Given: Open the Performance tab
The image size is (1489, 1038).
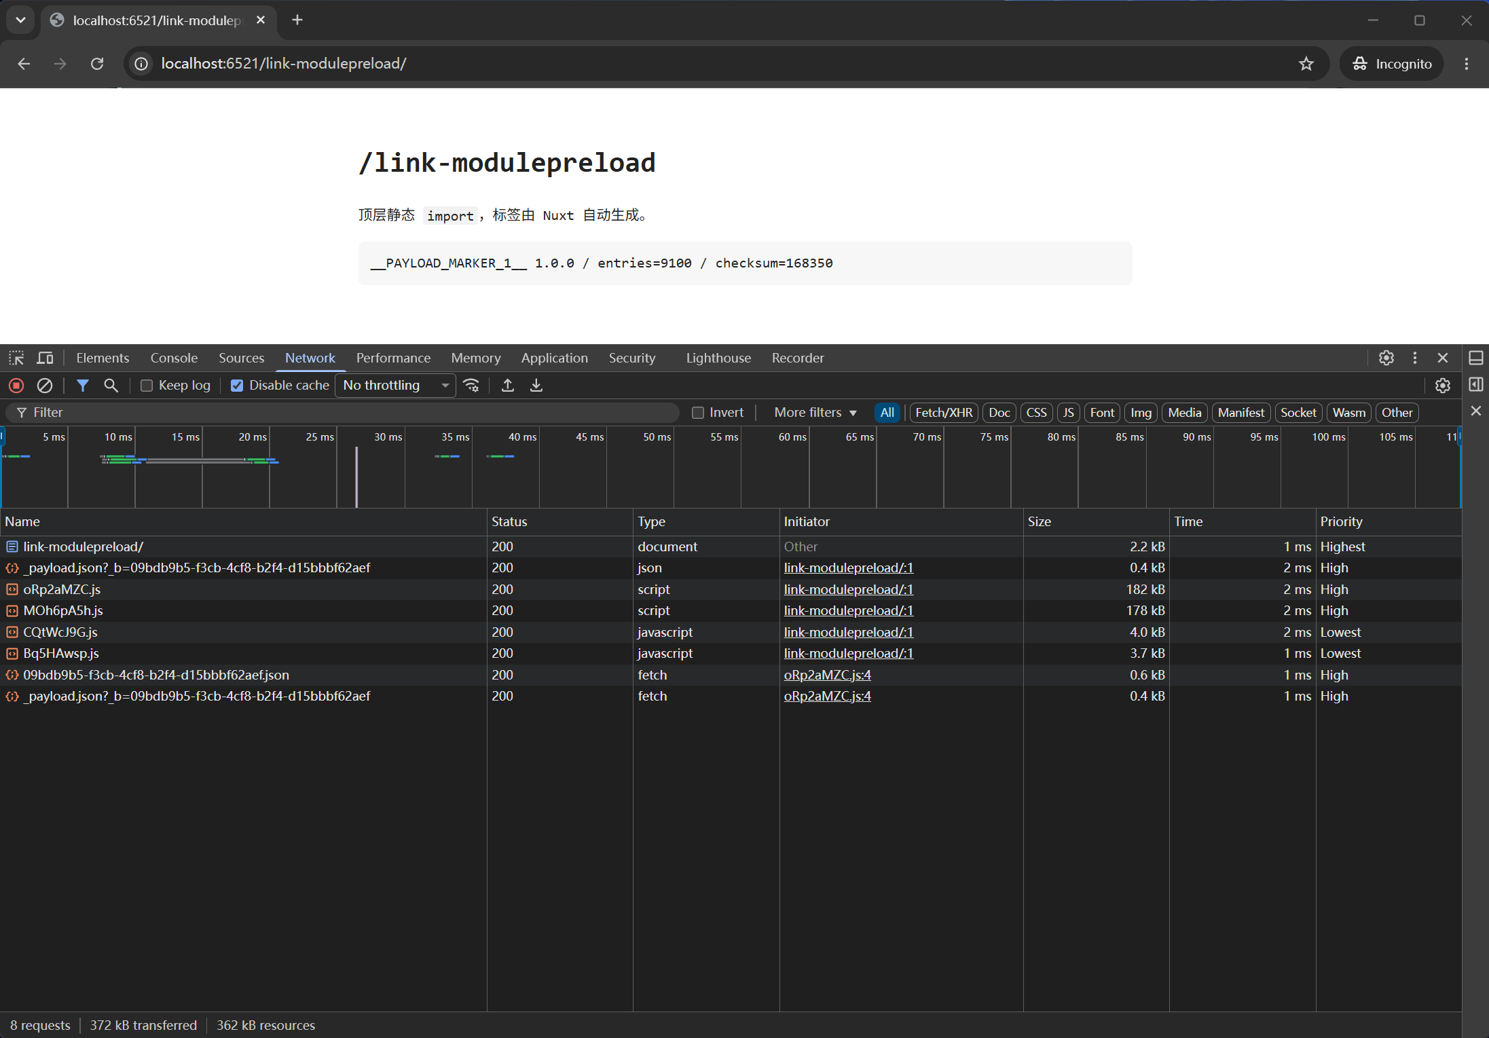Looking at the screenshot, I should (x=393, y=358).
